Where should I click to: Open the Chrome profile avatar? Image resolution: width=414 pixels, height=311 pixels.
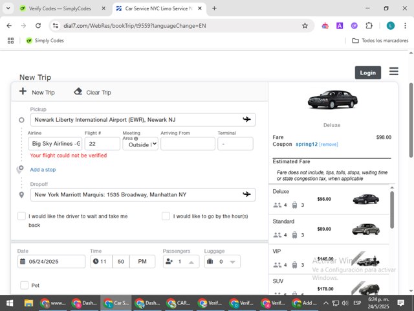(x=391, y=26)
